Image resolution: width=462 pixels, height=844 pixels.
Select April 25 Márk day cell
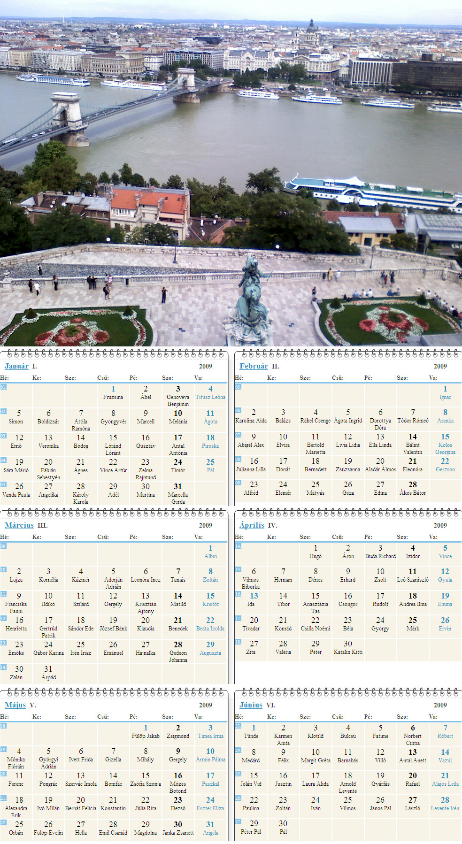click(x=413, y=624)
